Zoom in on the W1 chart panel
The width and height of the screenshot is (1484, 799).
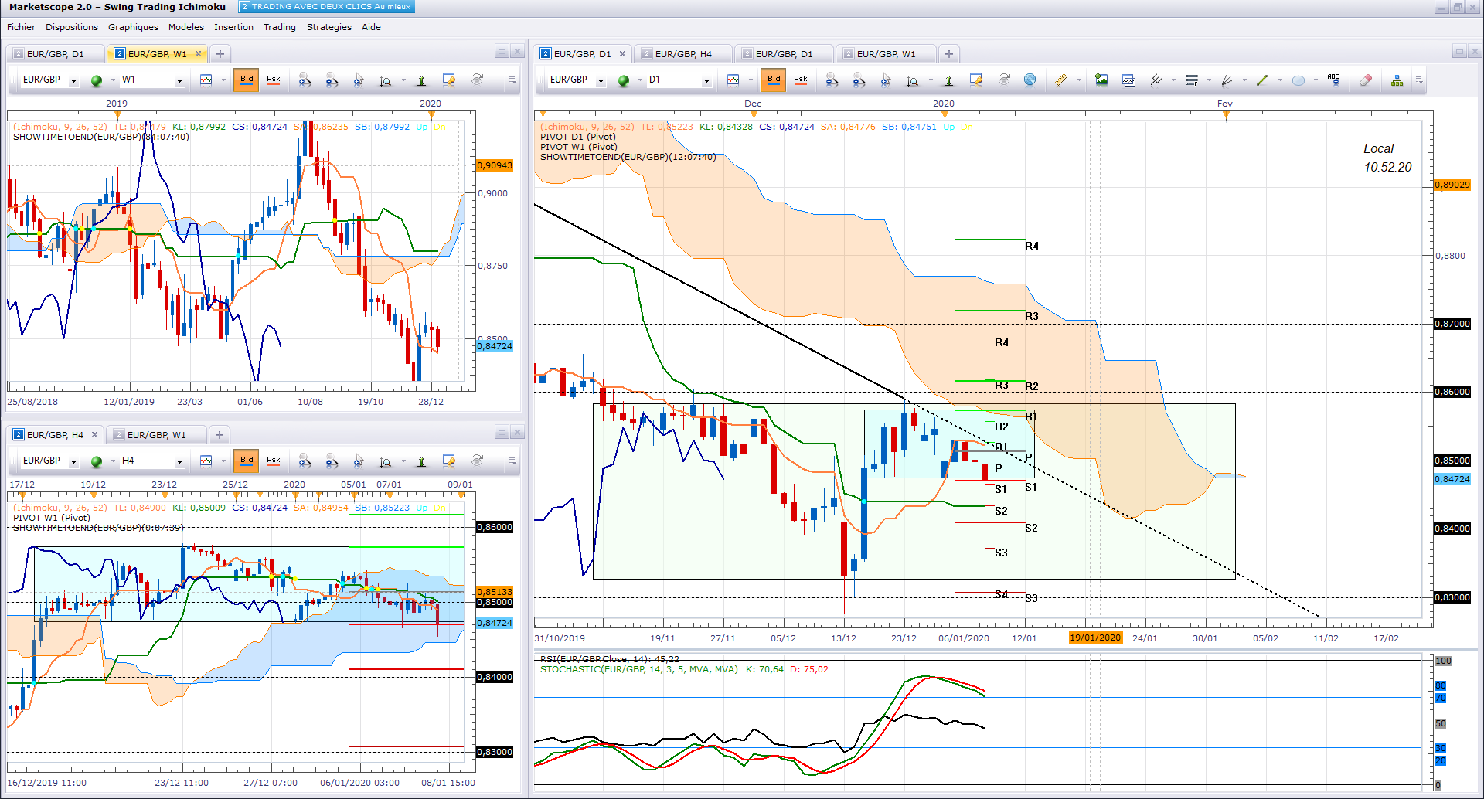click(305, 80)
